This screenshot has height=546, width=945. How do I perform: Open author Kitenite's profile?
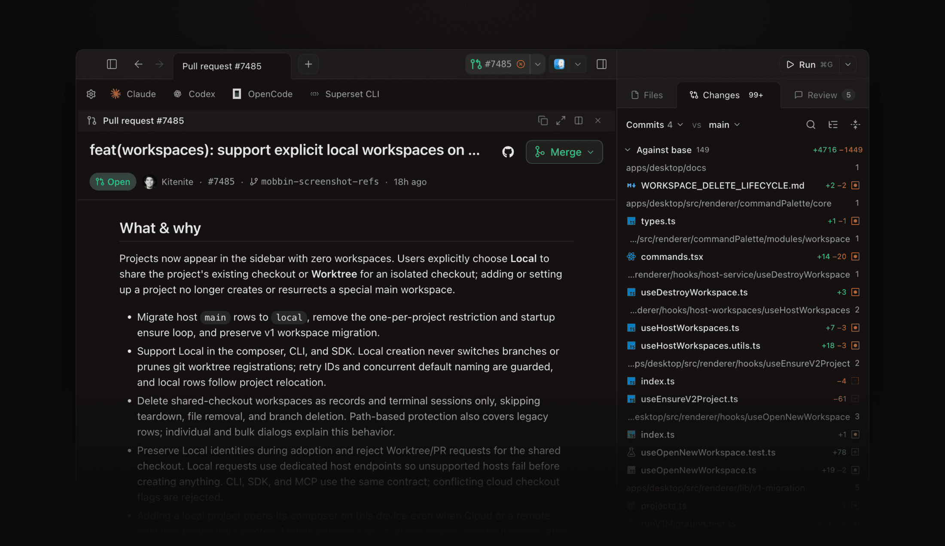(x=177, y=182)
